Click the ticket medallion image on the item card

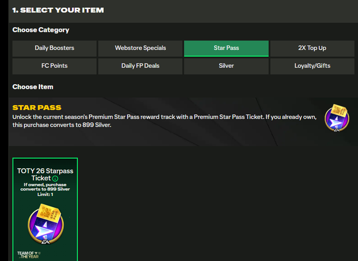click(x=45, y=223)
